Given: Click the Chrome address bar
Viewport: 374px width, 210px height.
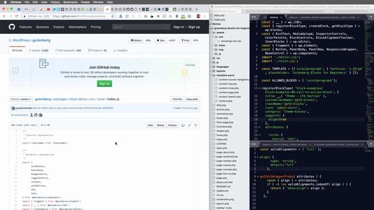Looking at the screenshot, I should click(x=69, y=16).
